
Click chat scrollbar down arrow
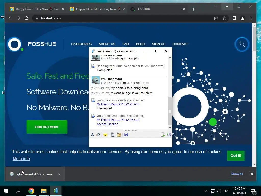[170, 127]
